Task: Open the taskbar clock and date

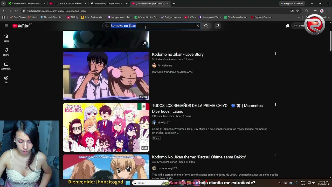Action: point(323,183)
